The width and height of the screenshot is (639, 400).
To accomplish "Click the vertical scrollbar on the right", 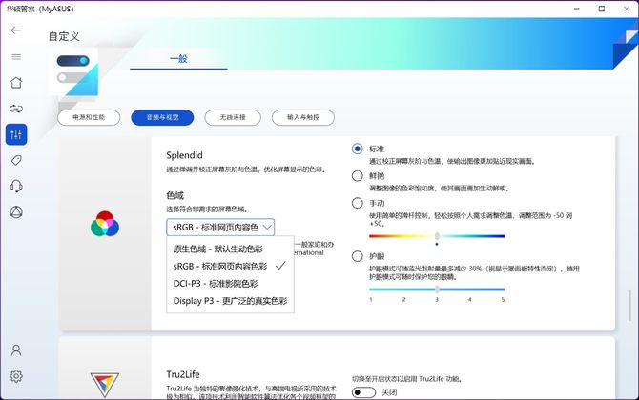I will (630, 305).
